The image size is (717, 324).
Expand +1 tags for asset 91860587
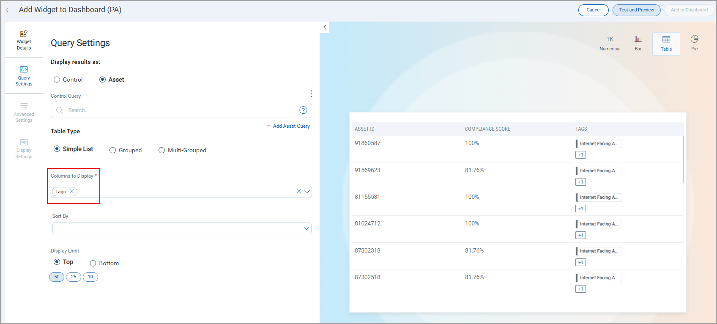tap(580, 155)
